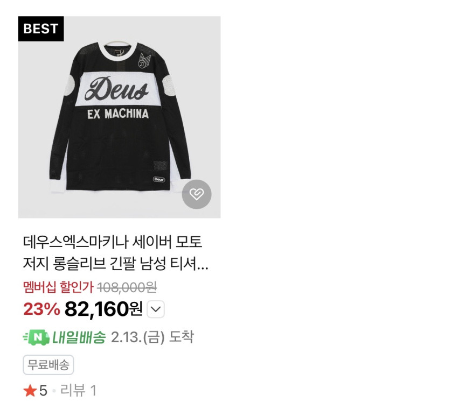The image size is (458, 416).
Task: Click the small Deus label at jersey hem
Action: coord(159,179)
